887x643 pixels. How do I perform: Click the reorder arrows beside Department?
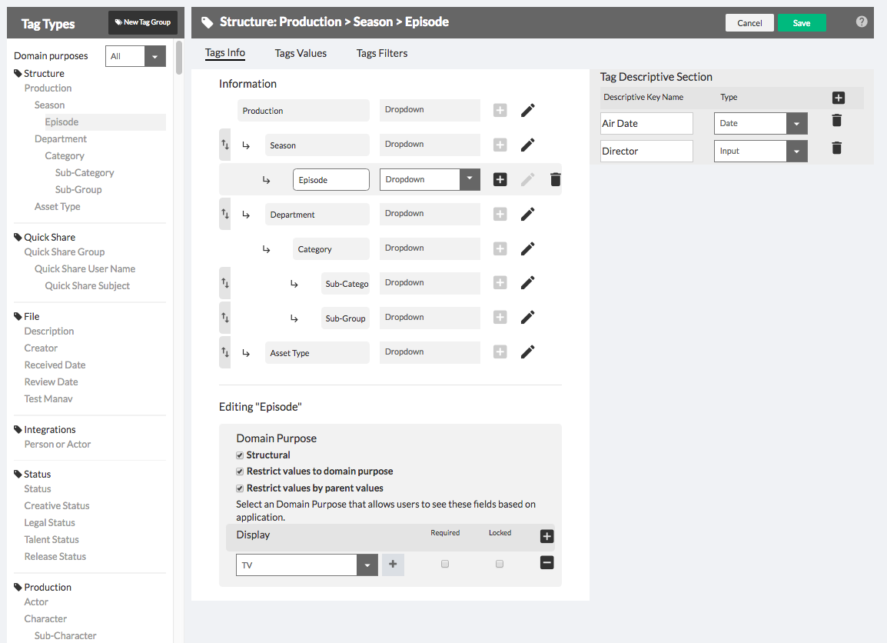(x=224, y=214)
